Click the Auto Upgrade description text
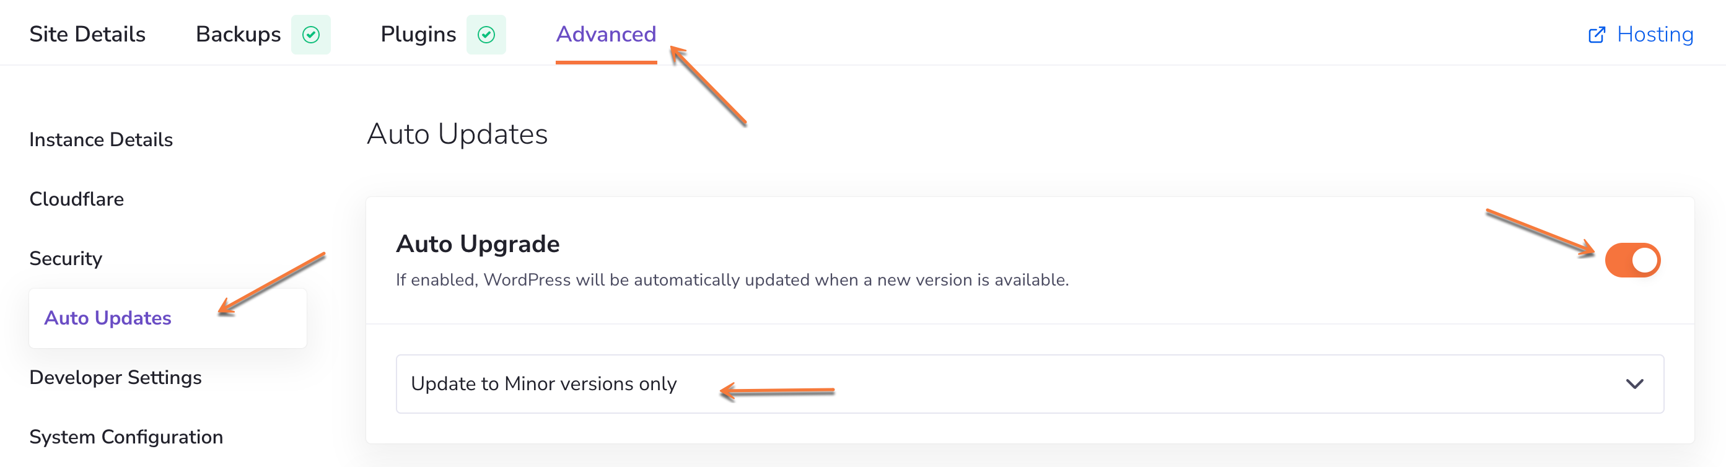The height and width of the screenshot is (467, 1726). (x=732, y=280)
